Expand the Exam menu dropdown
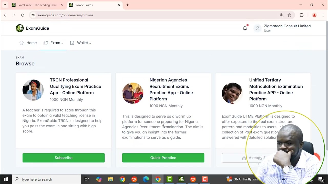The width and height of the screenshot is (328, 184). [53, 43]
